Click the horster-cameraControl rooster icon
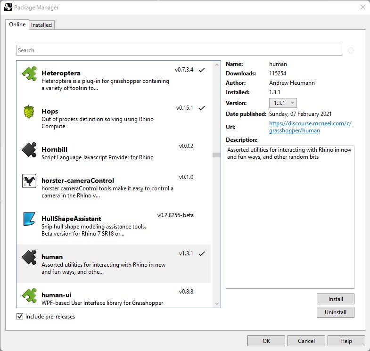The image size is (370, 351). tap(29, 181)
